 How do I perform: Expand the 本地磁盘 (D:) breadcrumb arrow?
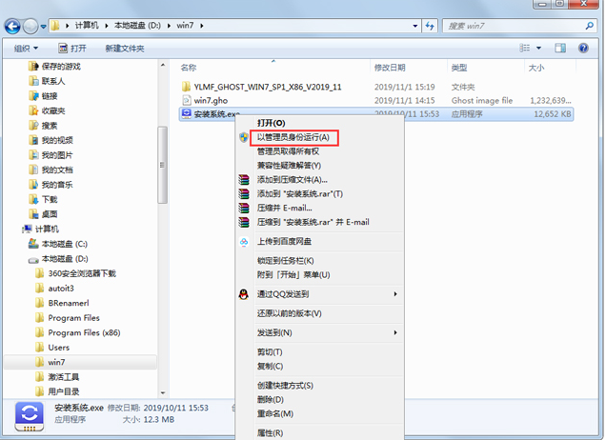169,26
